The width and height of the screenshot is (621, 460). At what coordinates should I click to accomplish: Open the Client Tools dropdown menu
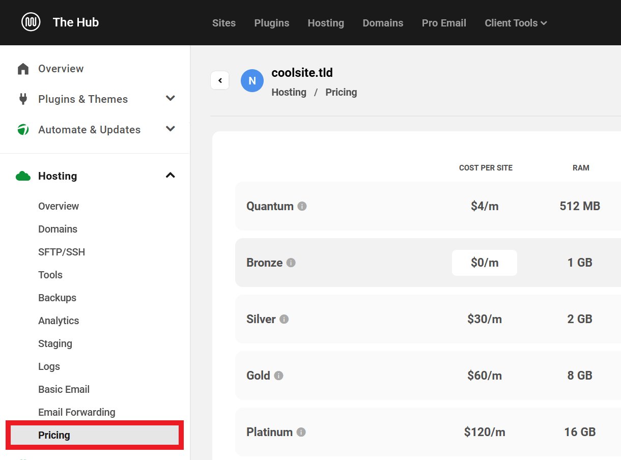tap(516, 23)
